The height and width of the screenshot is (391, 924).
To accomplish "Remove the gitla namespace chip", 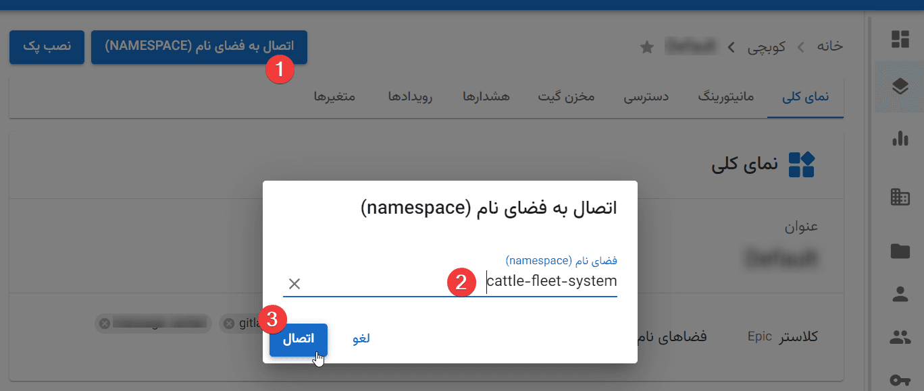I will click(229, 324).
